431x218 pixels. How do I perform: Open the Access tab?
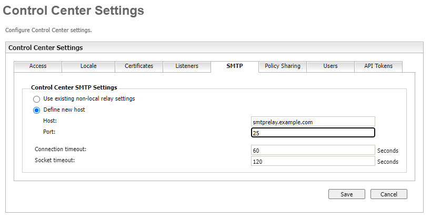click(38, 66)
